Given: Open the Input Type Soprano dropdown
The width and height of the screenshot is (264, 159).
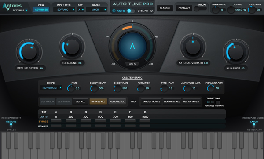Looking at the screenshot, I should [x=64, y=10].
